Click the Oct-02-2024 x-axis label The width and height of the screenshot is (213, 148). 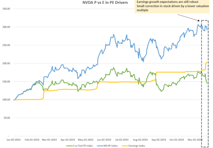(177, 140)
